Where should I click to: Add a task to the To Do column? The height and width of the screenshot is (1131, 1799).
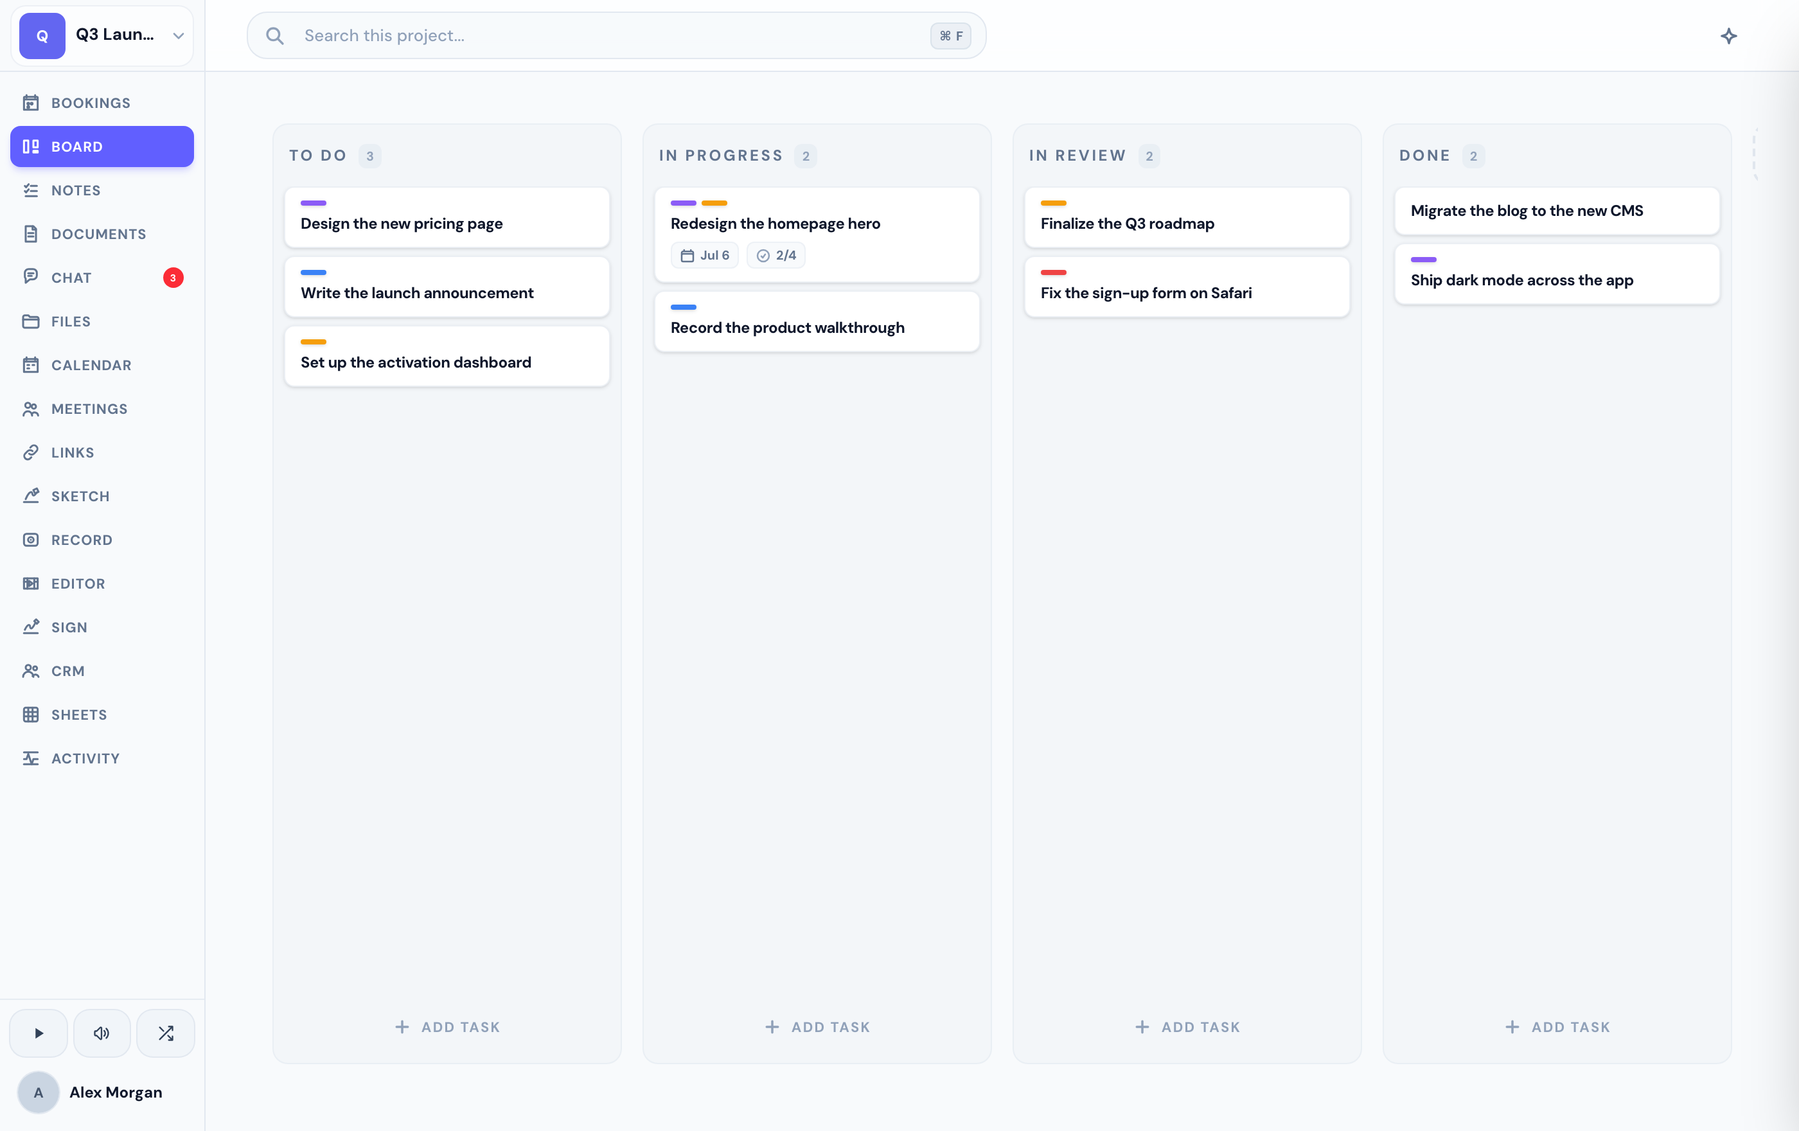click(x=447, y=1027)
